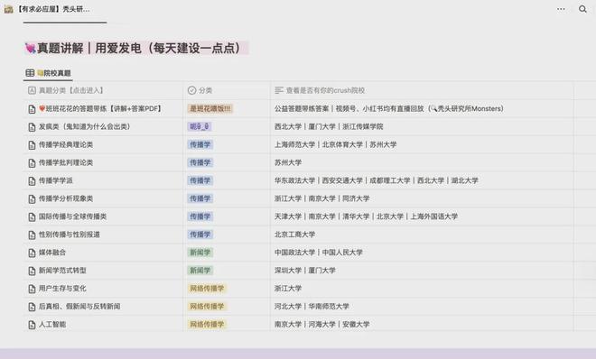Click page icon of 发疯类 row

tap(32, 127)
